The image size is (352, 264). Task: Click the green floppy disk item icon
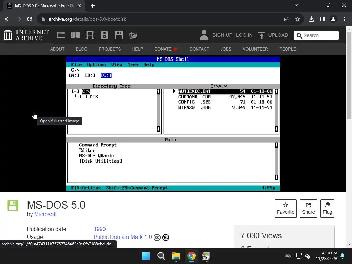point(13,206)
